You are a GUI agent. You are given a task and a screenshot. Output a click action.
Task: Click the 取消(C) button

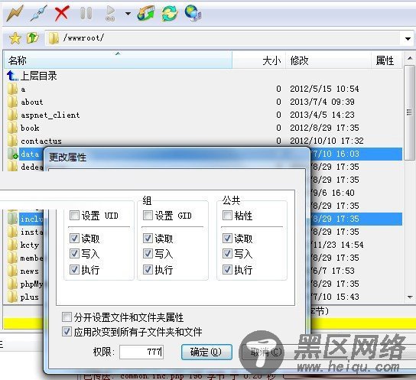[266, 352]
